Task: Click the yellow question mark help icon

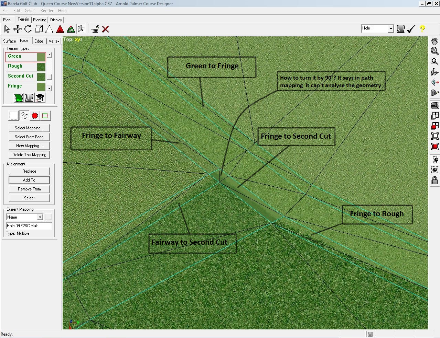Action: [422, 29]
